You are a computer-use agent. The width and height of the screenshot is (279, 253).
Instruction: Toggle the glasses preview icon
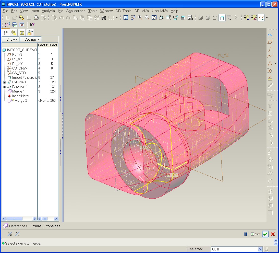click(258, 234)
